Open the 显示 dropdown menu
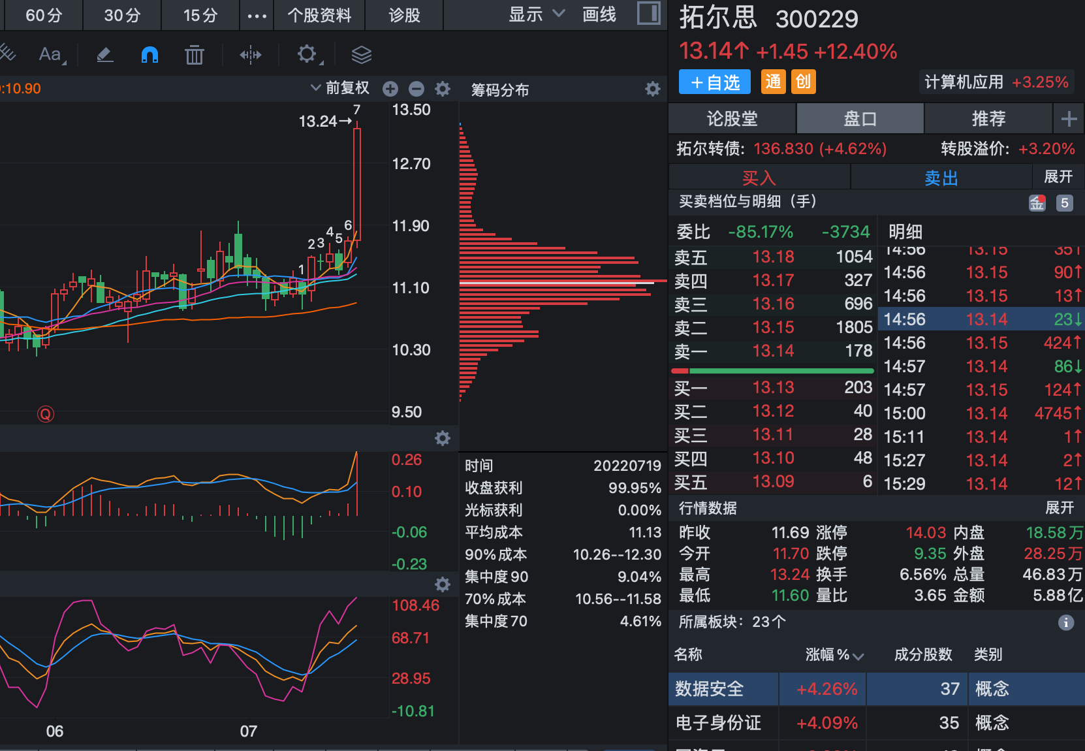 click(535, 14)
